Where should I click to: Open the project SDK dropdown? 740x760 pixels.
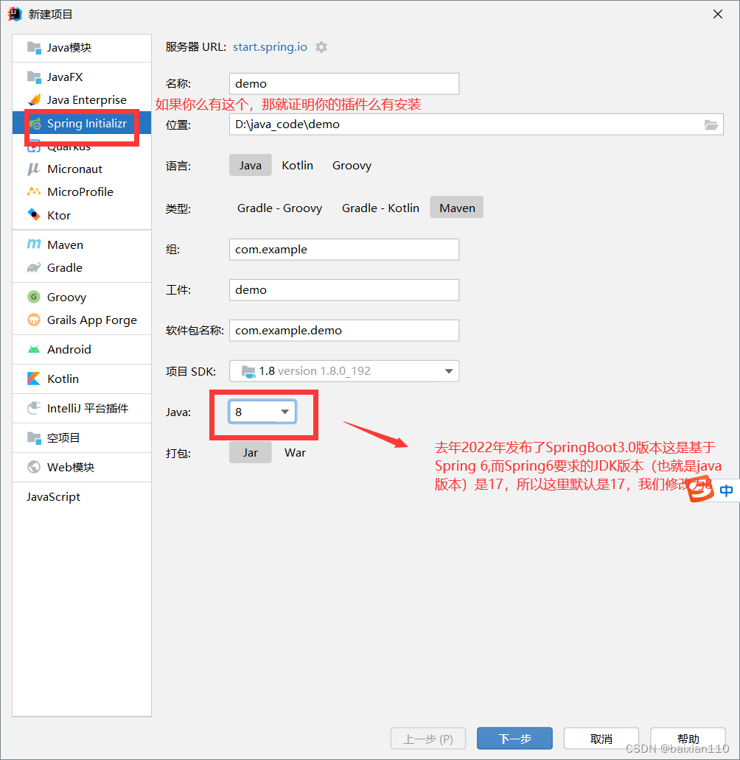[x=344, y=370]
